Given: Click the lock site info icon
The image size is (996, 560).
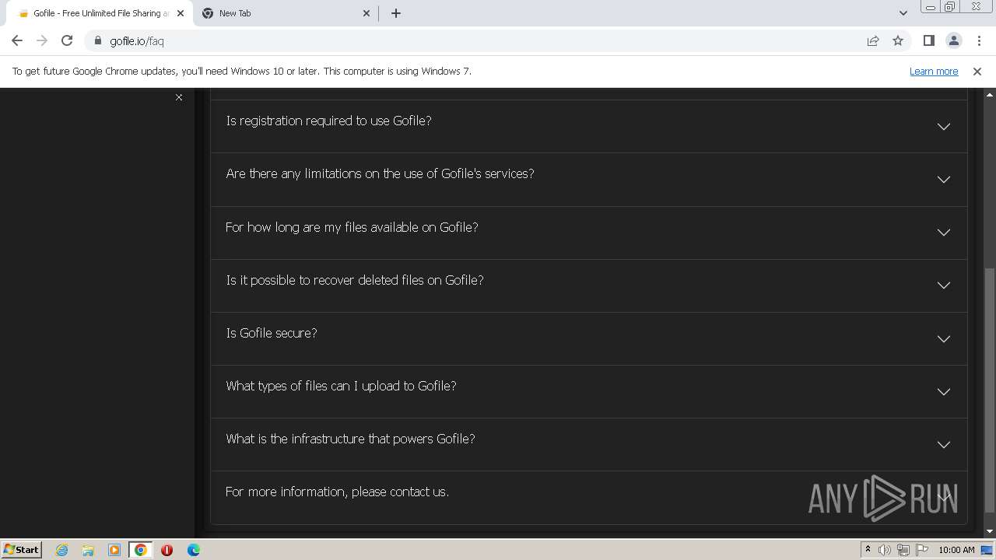Looking at the screenshot, I should [x=98, y=40].
